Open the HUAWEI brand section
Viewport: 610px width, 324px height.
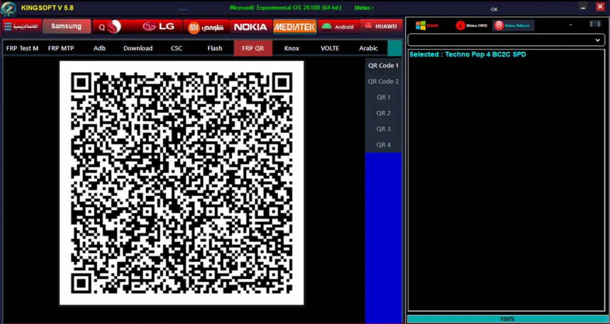tap(381, 26)
